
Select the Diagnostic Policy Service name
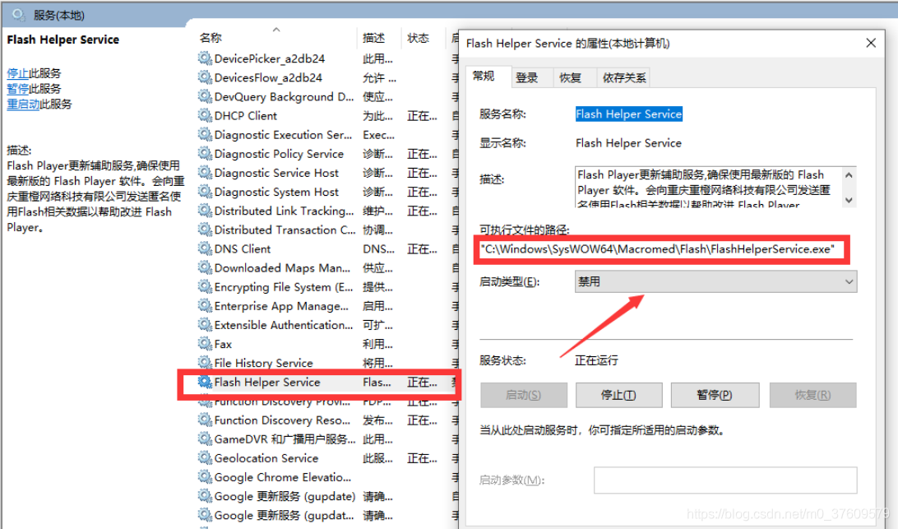coord(279,154)
